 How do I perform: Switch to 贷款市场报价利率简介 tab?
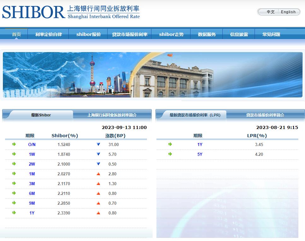(265, 115)
